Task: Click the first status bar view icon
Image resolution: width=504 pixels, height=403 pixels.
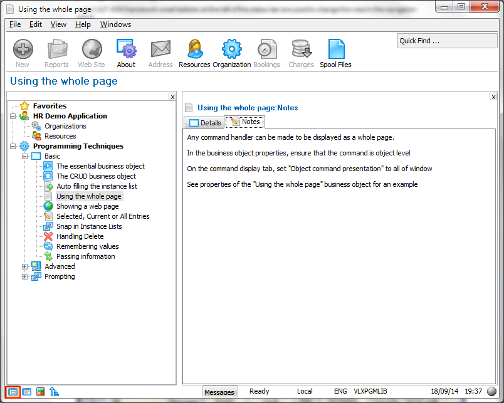Action: [13, 392]
